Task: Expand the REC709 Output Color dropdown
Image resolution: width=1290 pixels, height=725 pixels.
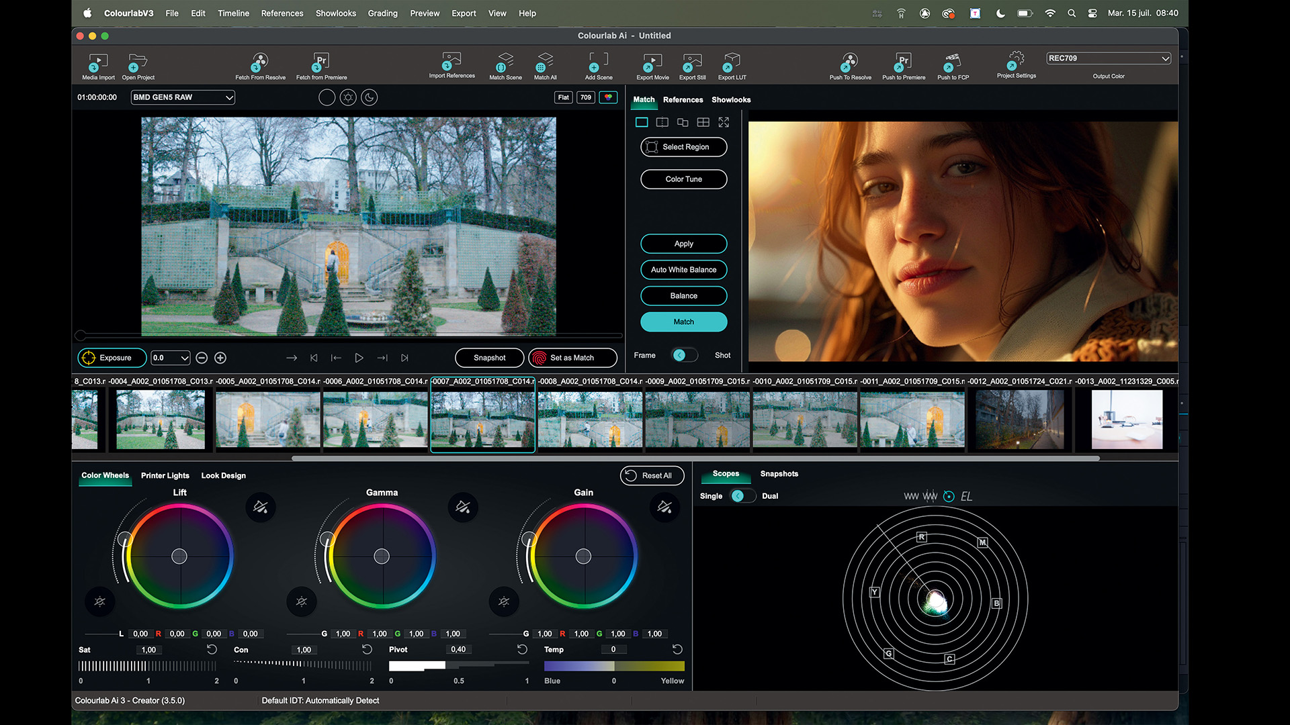Action: click(1108, 58)
